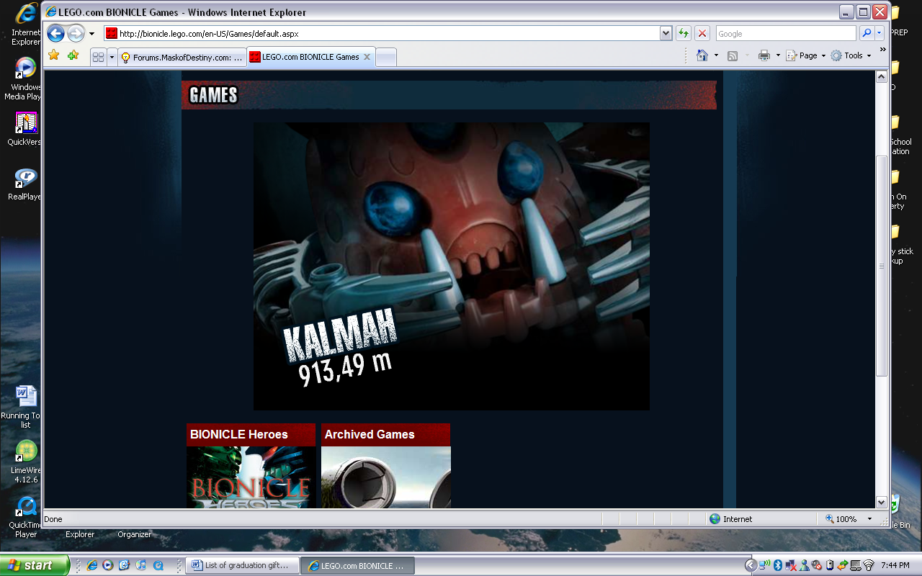Click the page scrollbar up arrow
This screenshot has height=576, width=922.
tap(882, 77)
